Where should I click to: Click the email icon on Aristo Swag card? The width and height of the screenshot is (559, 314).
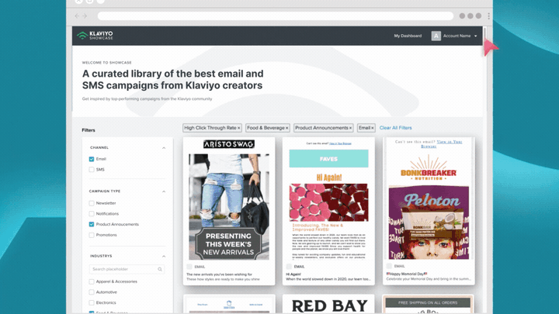click(x=189, y=267)
